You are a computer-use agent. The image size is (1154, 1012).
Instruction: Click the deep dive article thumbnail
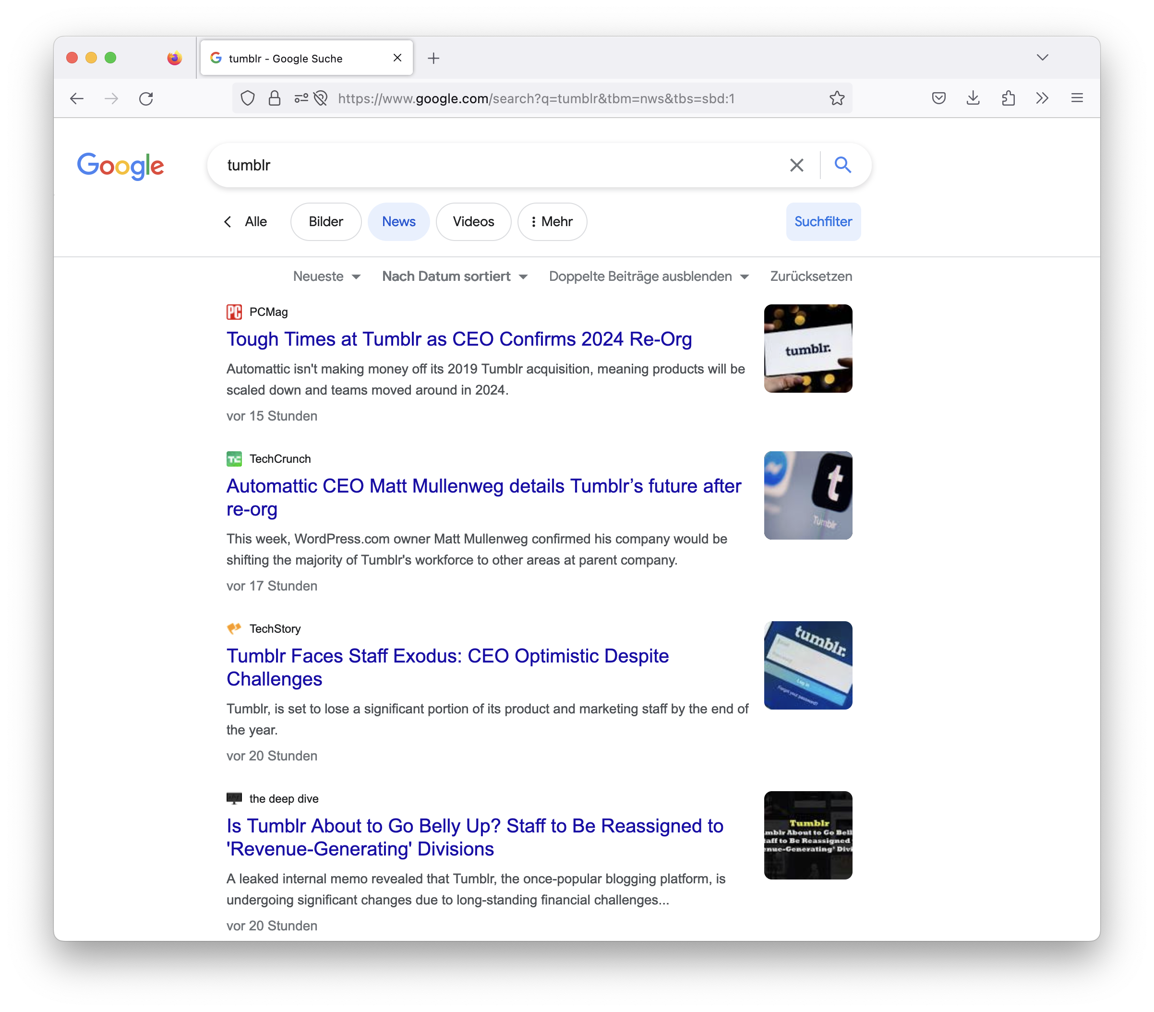[x=808, y=835]
